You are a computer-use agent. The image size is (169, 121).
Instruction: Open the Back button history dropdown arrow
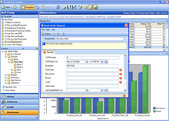tap(11, 7)
